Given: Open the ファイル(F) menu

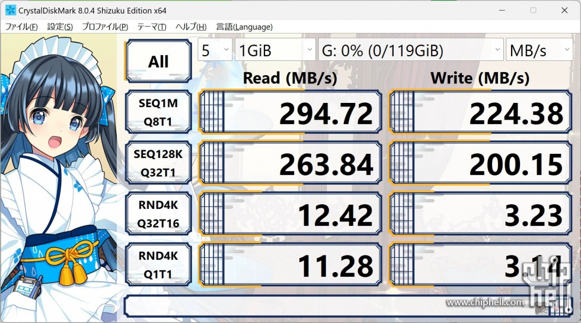Looking at the screenshot, I should pos(21,27).
